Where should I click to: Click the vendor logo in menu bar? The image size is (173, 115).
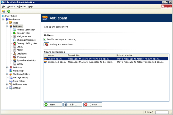pyautogui.click(x=167, y=7)
